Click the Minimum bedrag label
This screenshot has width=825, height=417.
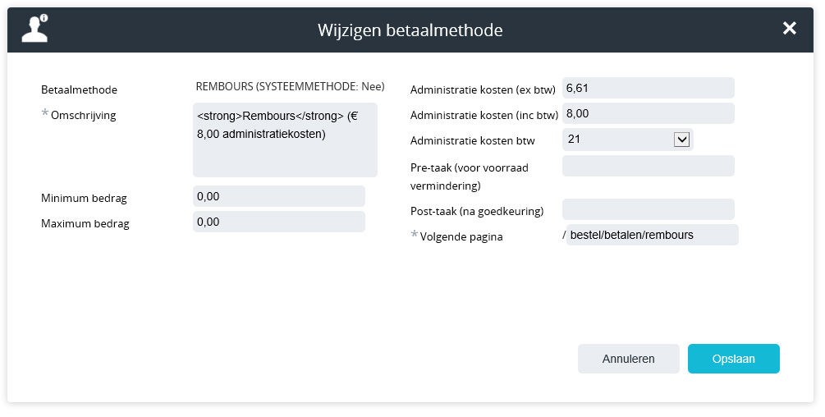[x=84, y=199]
